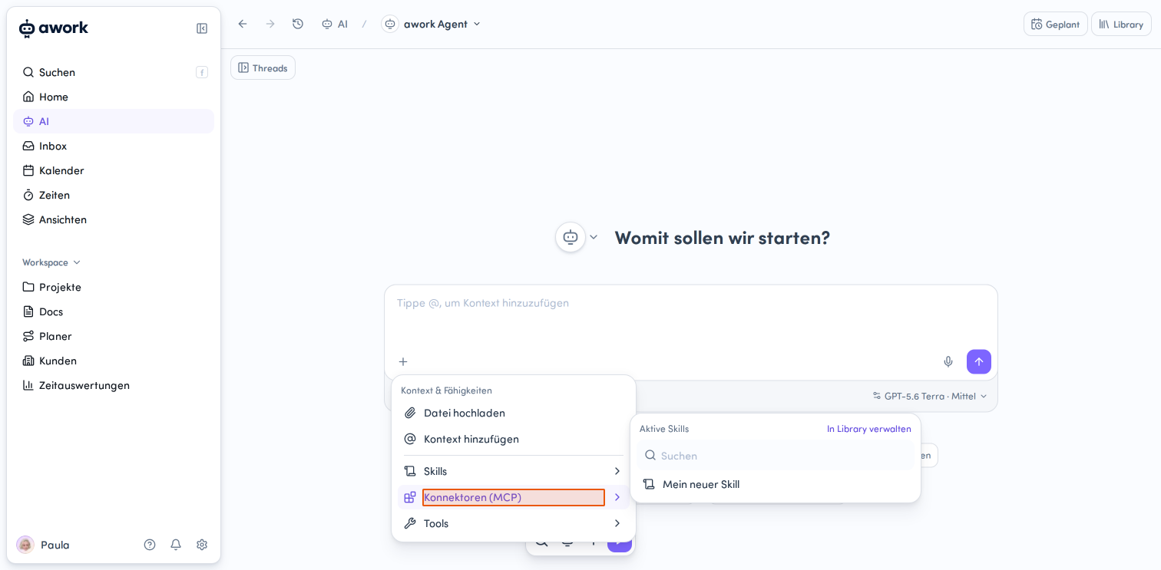This screenshot has width=1161, height=570.
Task: Open notifications bell icon
Action: 176,545
